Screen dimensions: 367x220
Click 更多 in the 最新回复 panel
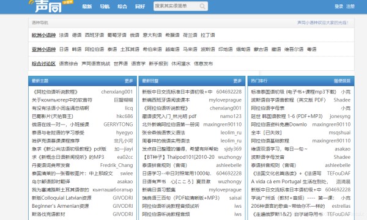[237, 81]
